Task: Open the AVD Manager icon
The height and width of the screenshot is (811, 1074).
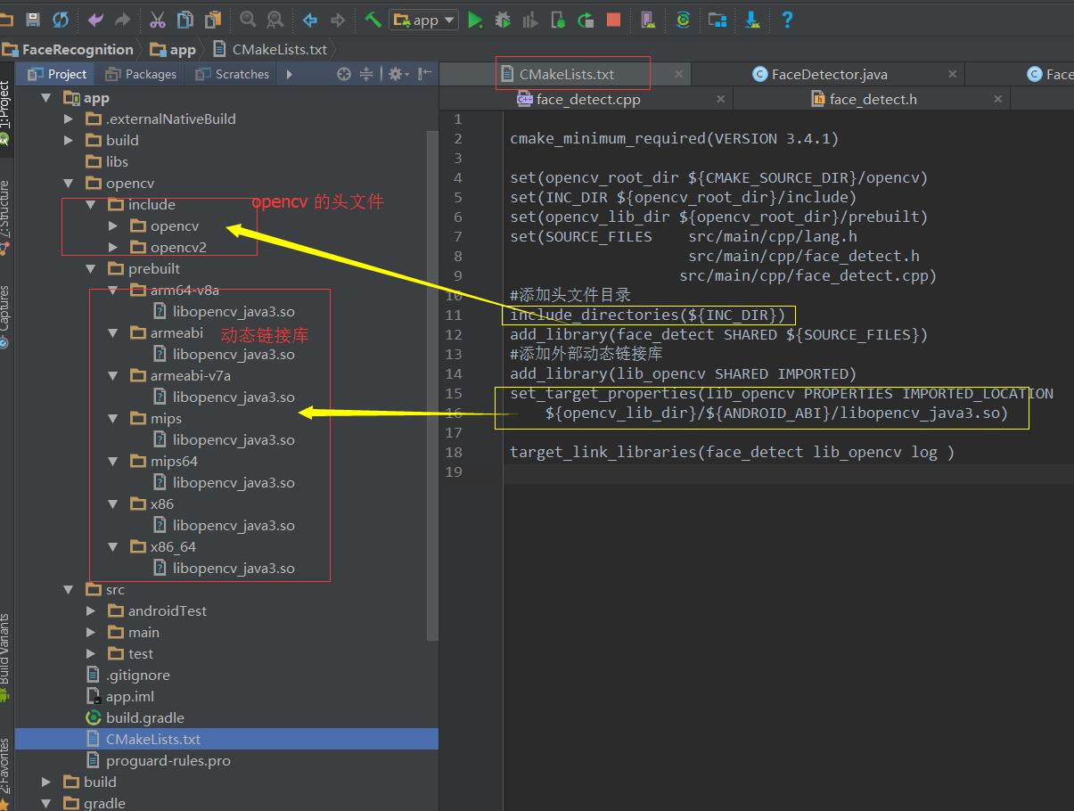Action: 648,19
